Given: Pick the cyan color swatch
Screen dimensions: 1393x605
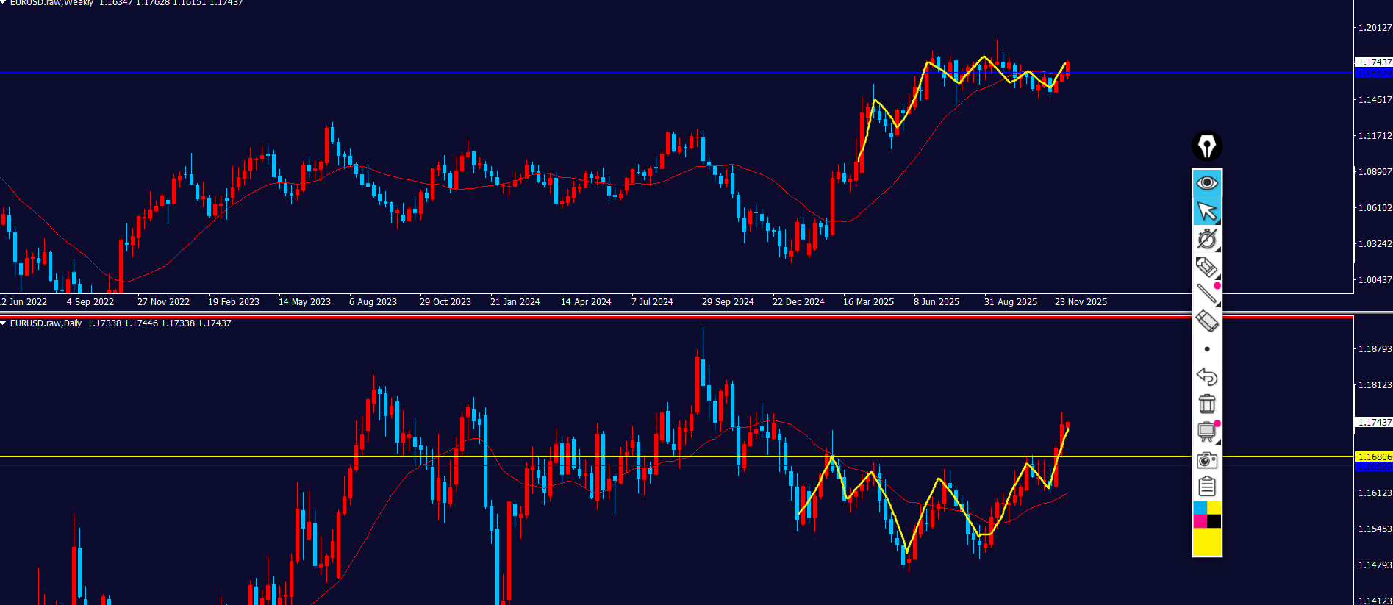Looking at the screenshot, I should pos(1200,508).
